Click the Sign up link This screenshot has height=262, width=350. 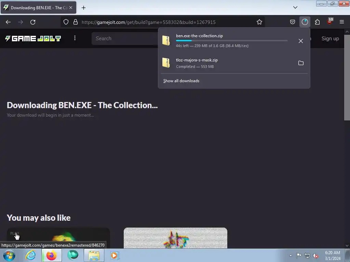(330, 39)
